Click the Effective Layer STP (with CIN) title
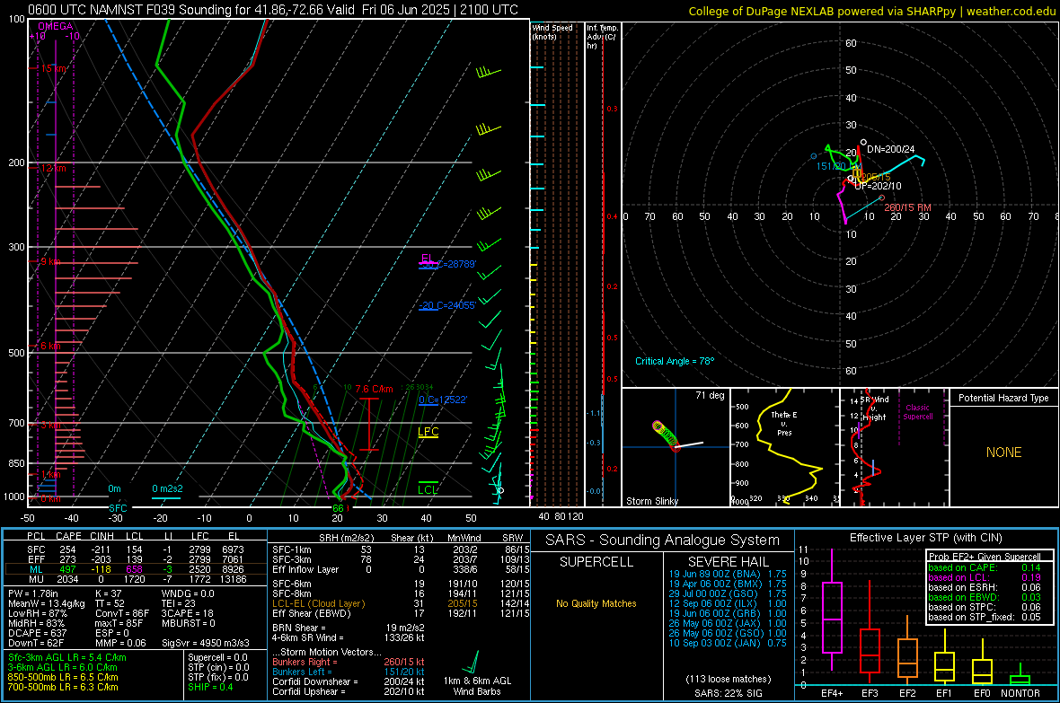 pos(926,538)
